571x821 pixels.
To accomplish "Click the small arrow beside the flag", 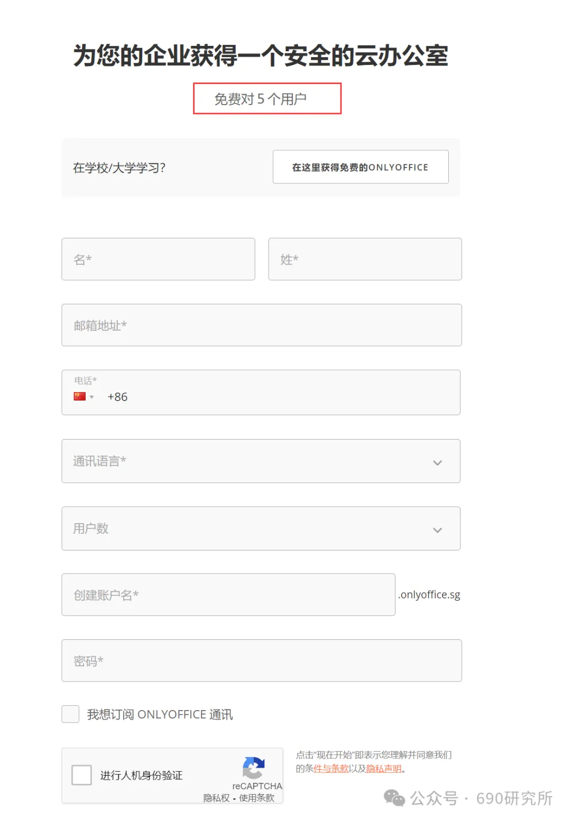I will 91,397.
